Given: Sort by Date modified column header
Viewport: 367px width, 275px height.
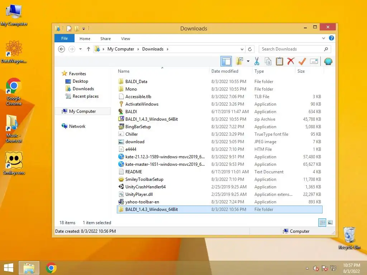Looking at the screenshot, I should pyautogui.click(x=230, y=71).
